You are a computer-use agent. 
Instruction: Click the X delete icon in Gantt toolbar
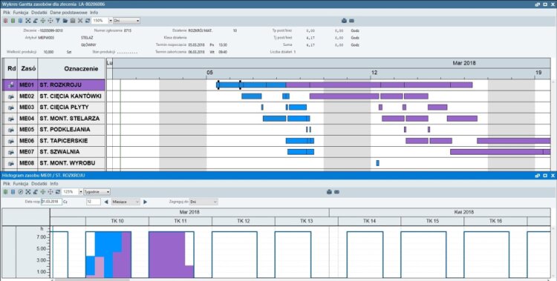(x=80, y=21)
